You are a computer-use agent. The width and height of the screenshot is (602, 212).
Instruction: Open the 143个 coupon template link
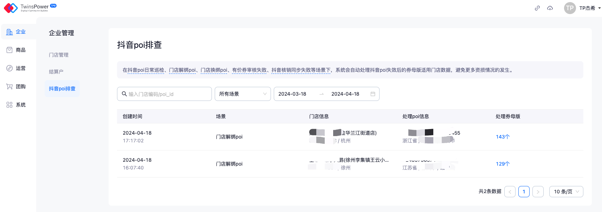pos(503,137)
